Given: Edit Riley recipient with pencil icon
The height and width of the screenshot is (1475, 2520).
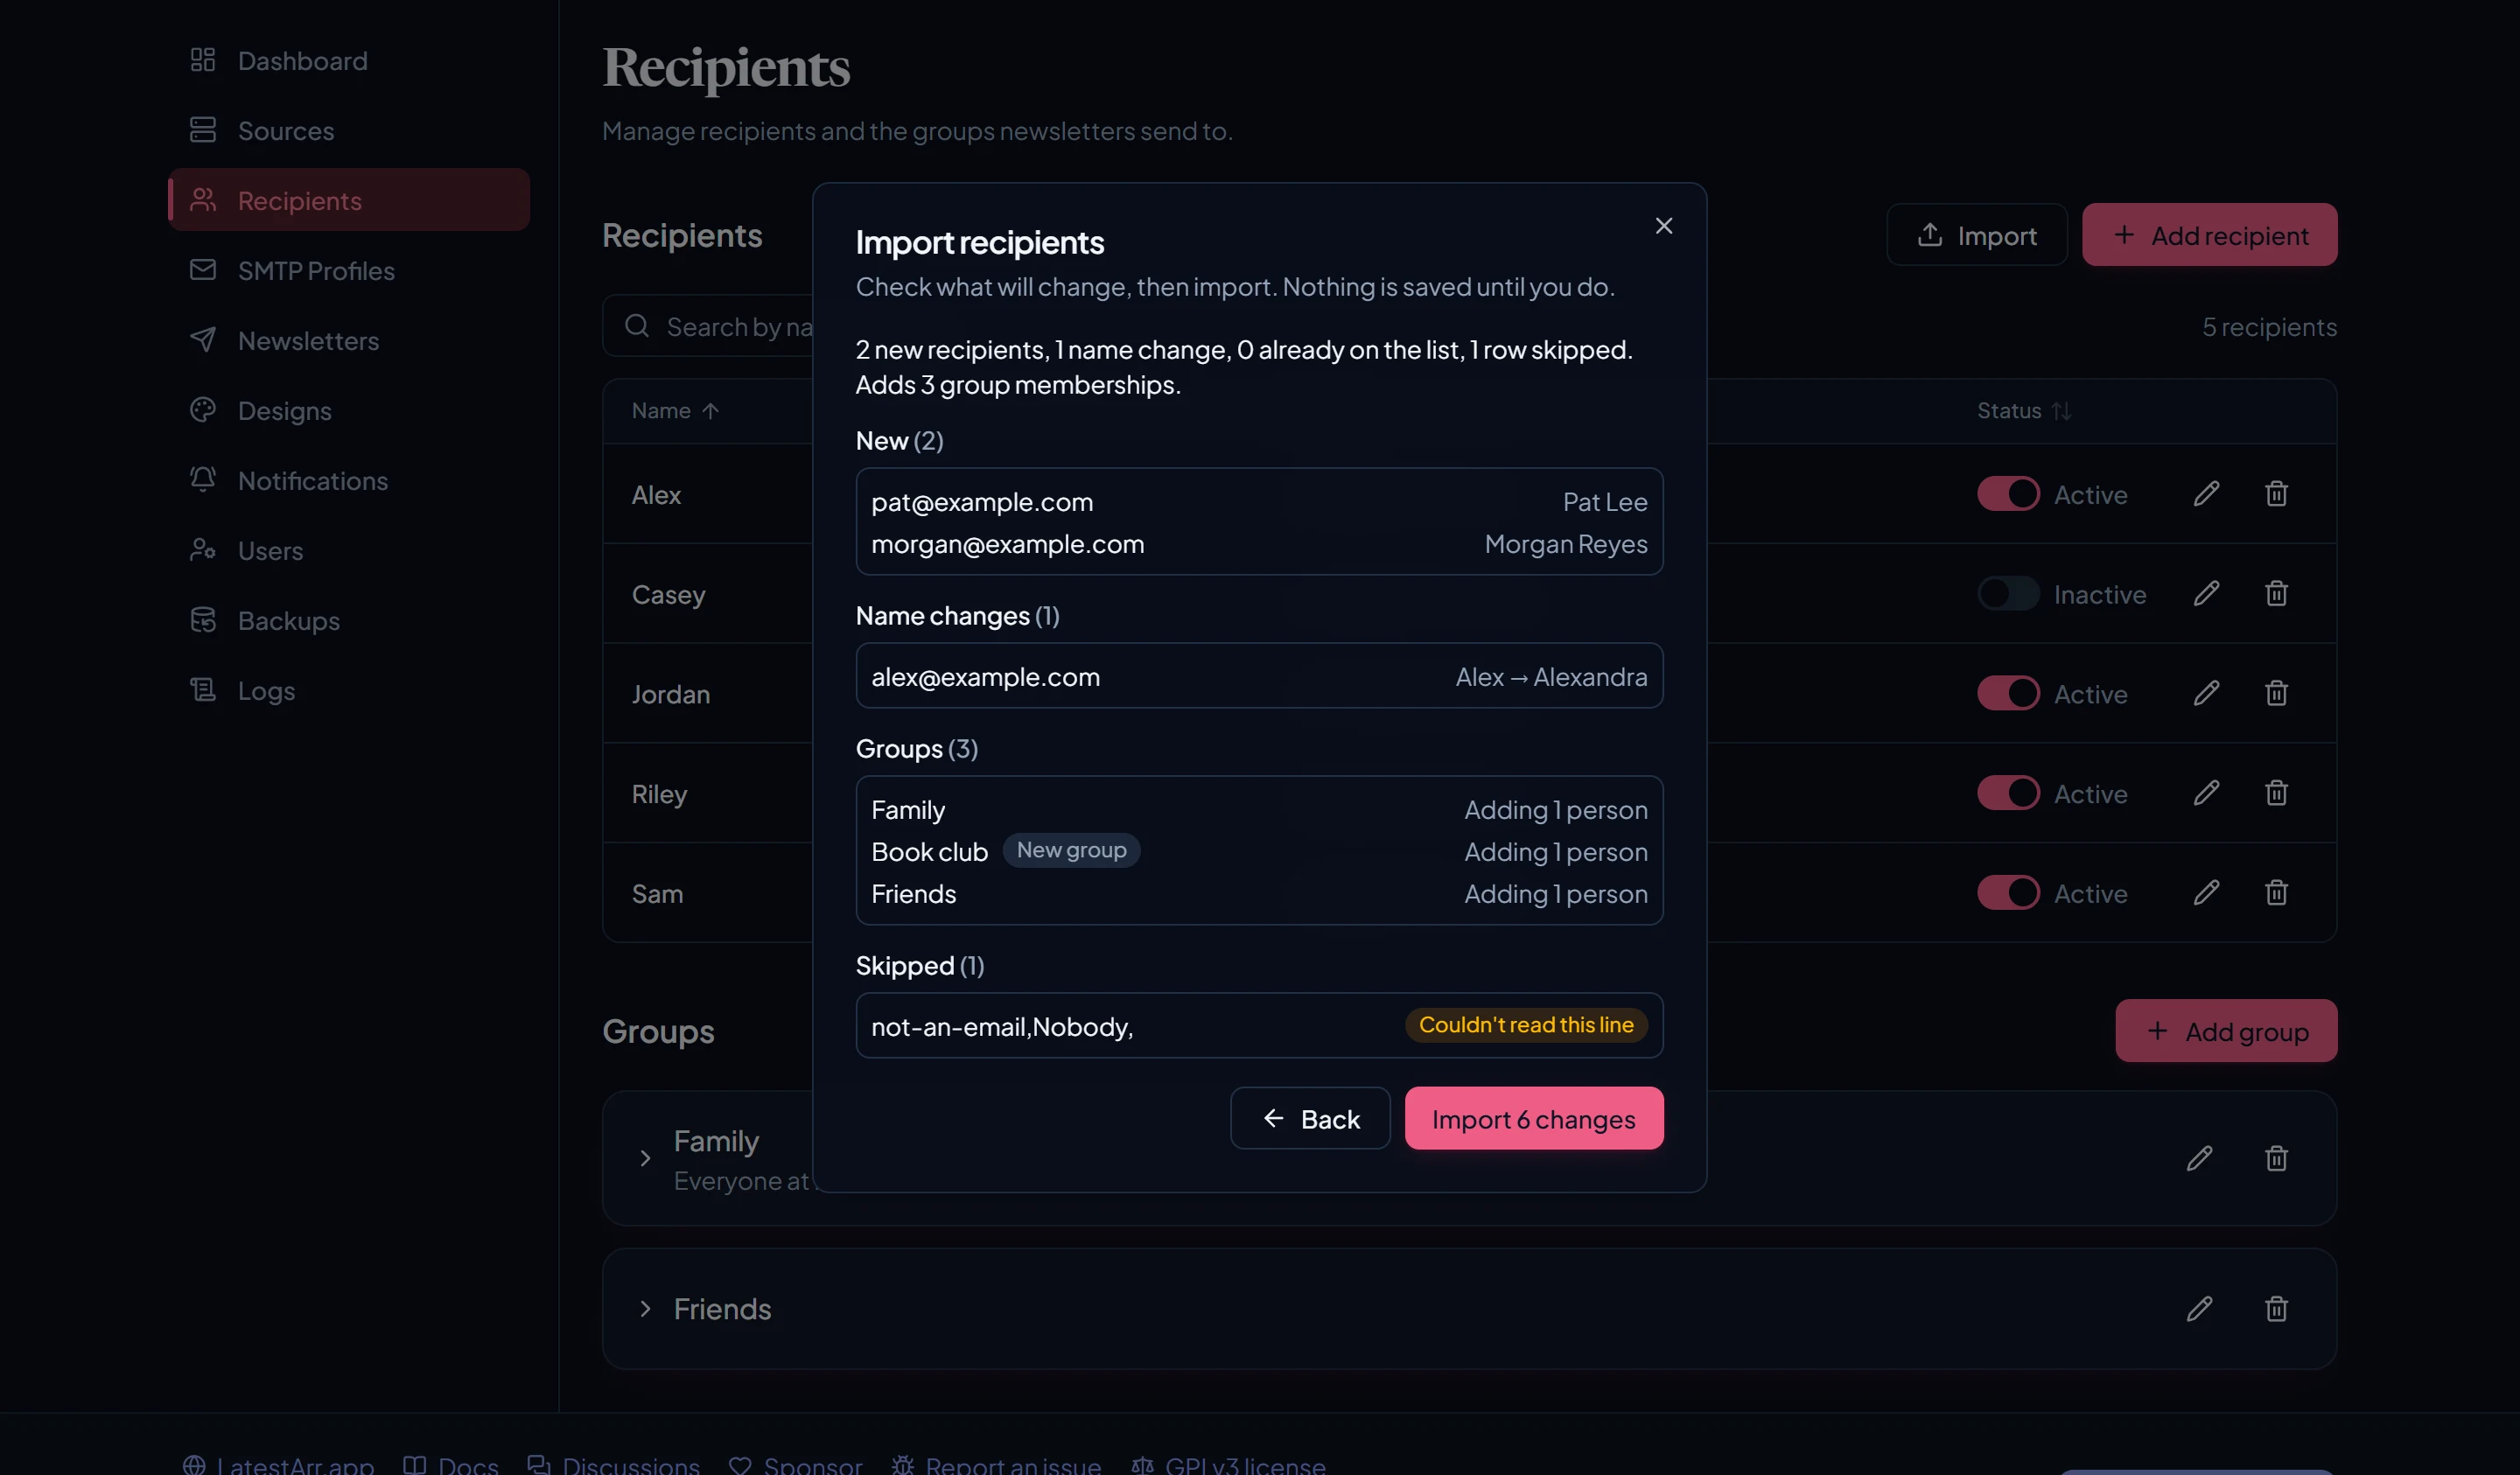Looking at the screenshot, I should (2206, 793).
